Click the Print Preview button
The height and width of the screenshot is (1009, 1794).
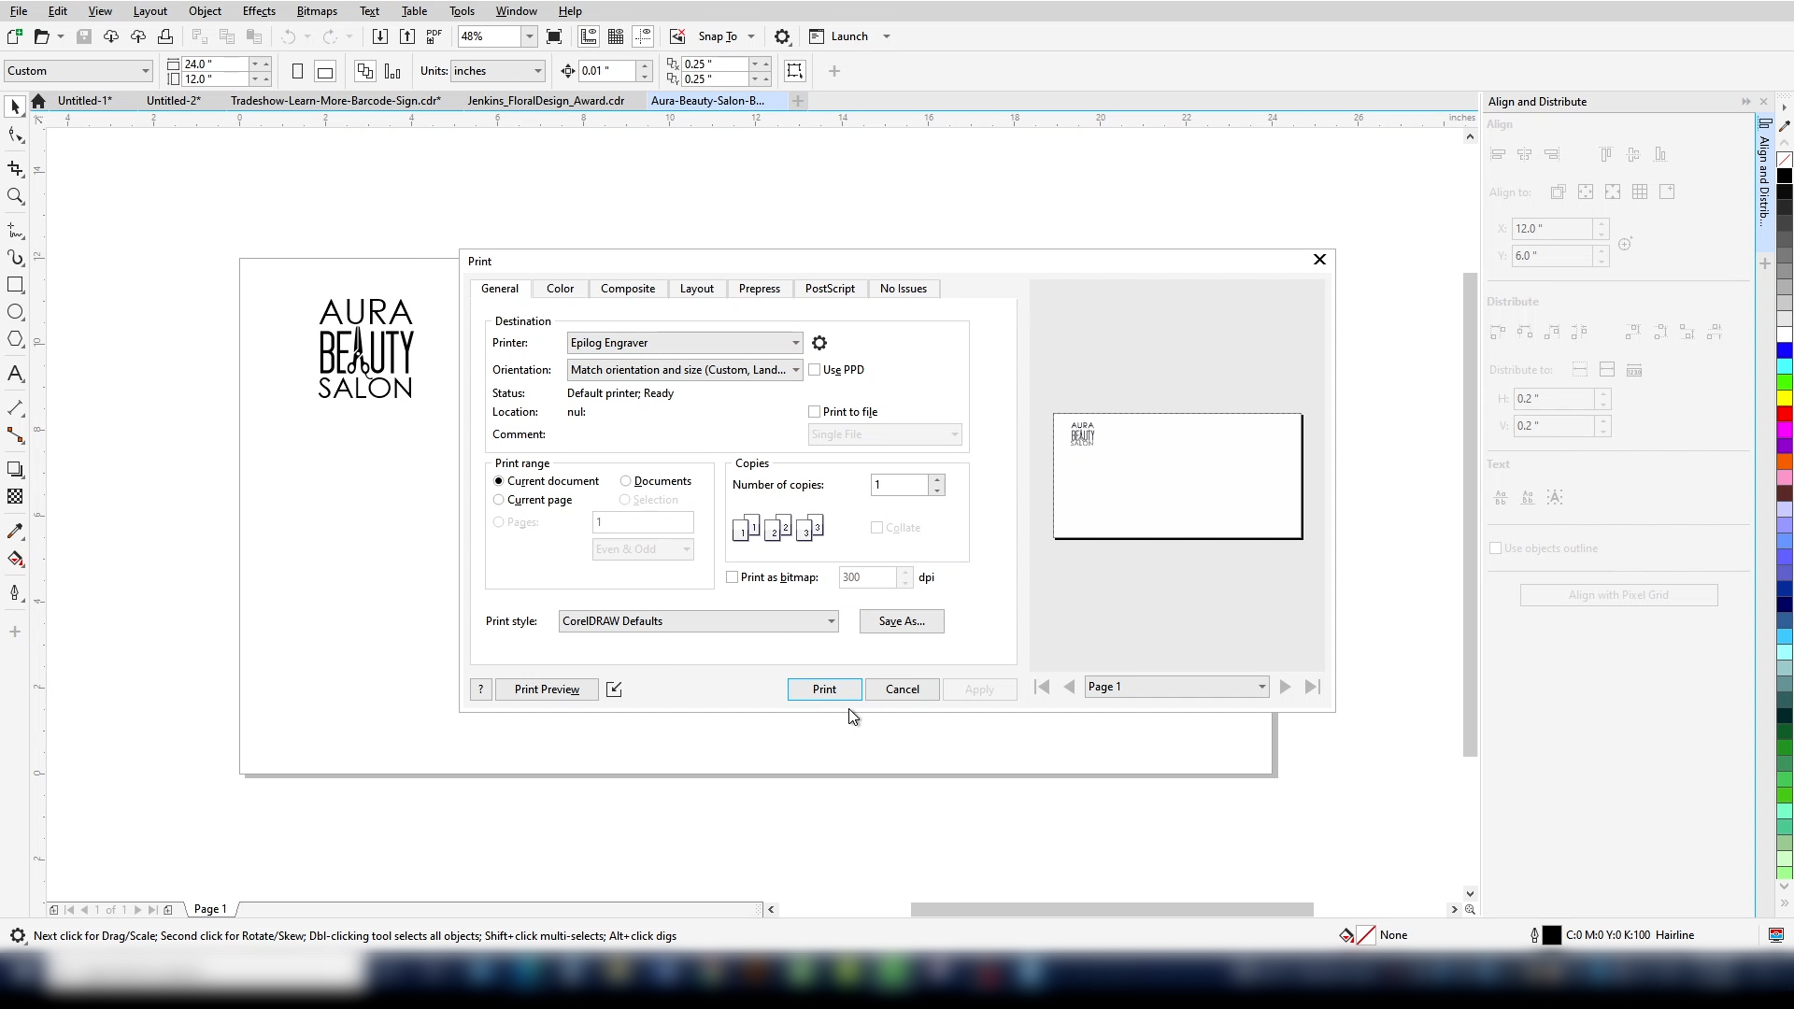tap(547, 689)
